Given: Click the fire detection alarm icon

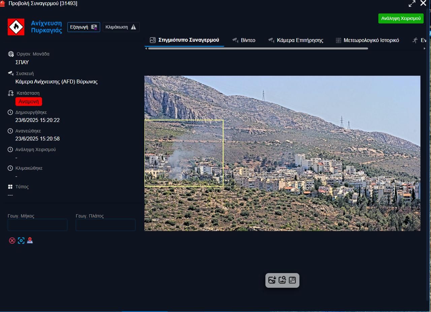Looking at the screenshot, I should pos(16,27).
